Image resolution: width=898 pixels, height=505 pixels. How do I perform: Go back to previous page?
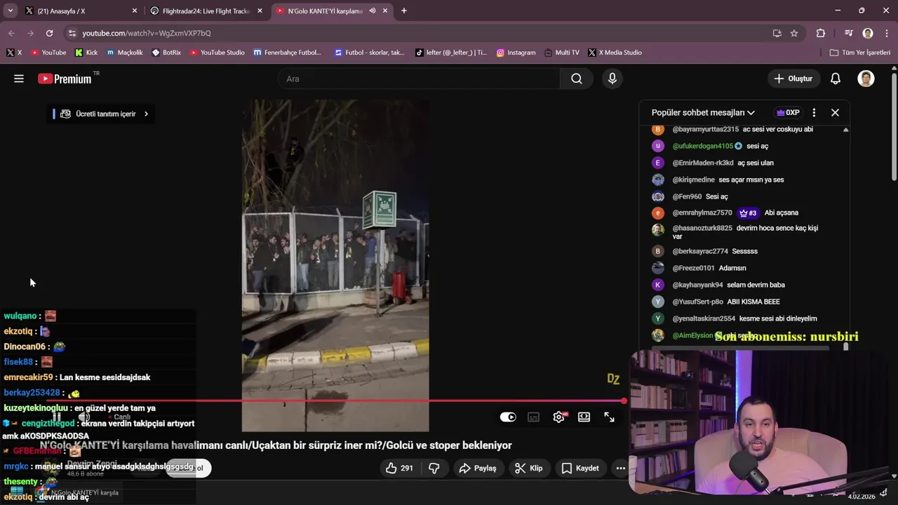11,33
